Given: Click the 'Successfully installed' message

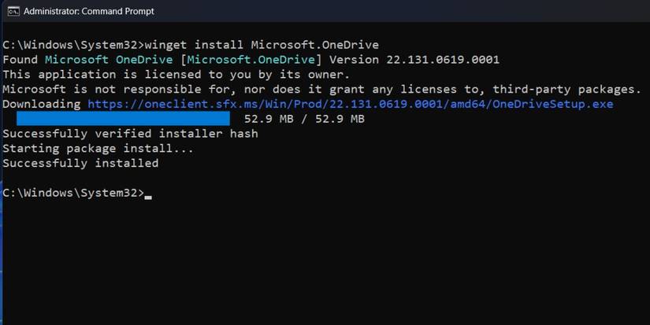Looking at the screenshot, I should (x=80, y=164).
